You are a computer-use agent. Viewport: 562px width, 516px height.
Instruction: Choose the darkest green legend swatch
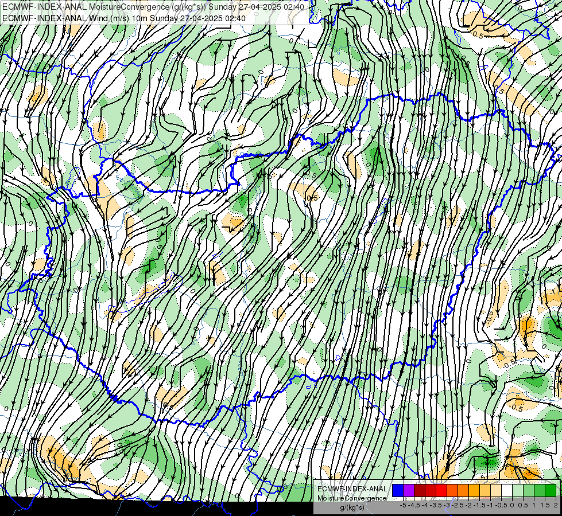coord(551,490)
